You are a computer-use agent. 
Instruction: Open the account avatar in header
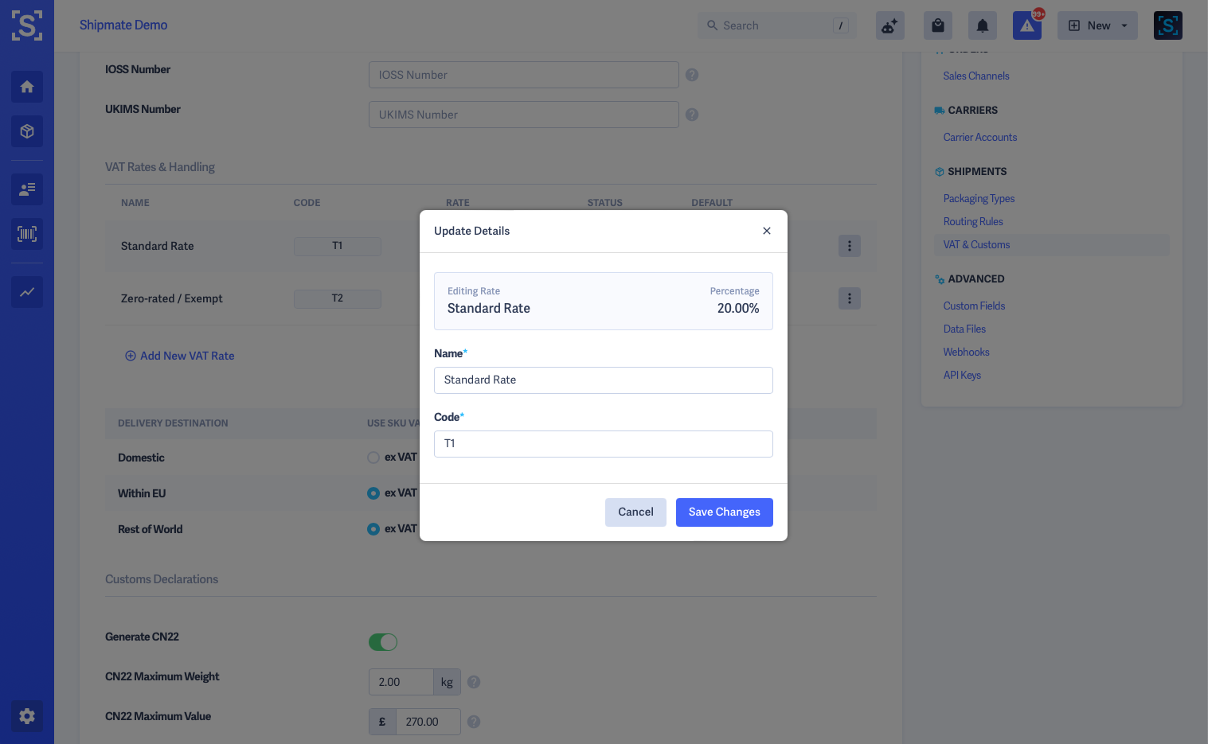[1168, 25]
